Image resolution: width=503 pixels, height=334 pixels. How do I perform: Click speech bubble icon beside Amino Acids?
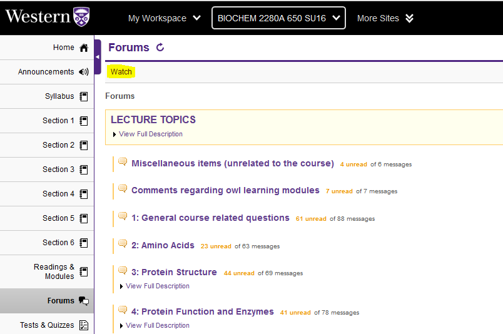(123, 243)
